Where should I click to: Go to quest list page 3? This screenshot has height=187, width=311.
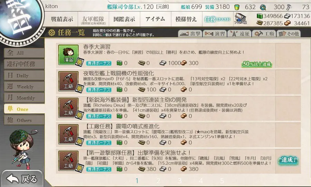[179, 181]
